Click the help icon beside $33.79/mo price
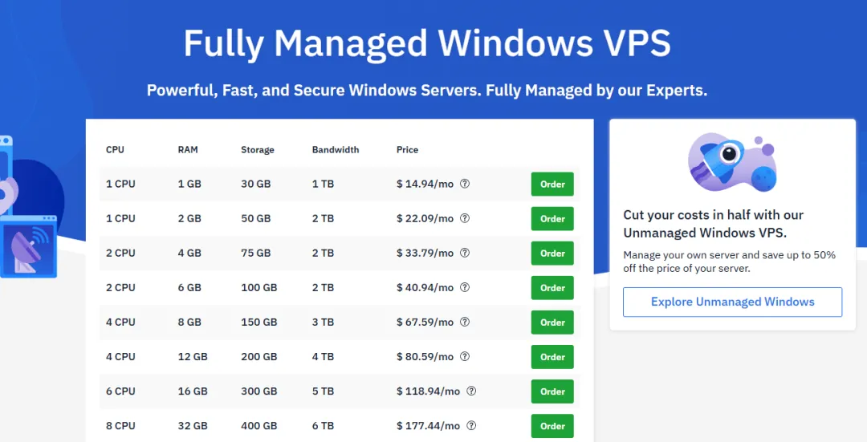 point(465,253)
